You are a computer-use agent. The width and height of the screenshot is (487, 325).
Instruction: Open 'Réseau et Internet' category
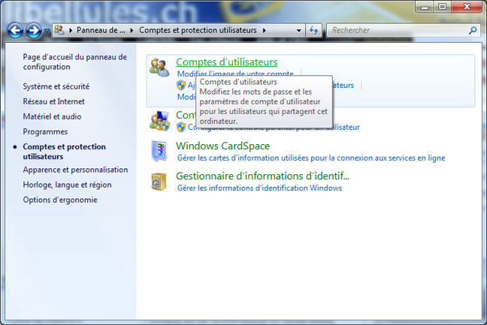coord(53,101)
